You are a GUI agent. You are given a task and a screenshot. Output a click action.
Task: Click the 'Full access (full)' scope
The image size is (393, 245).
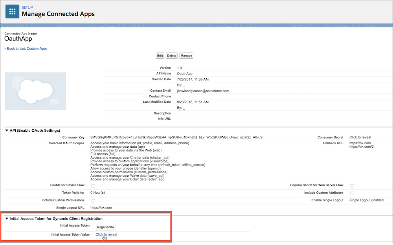coord(103,154)
